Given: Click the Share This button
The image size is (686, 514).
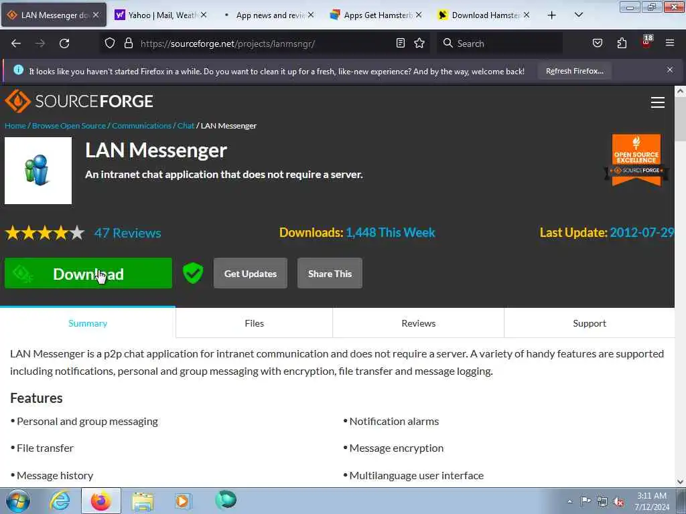Looking at the screenshot, I should coord(330,273).
